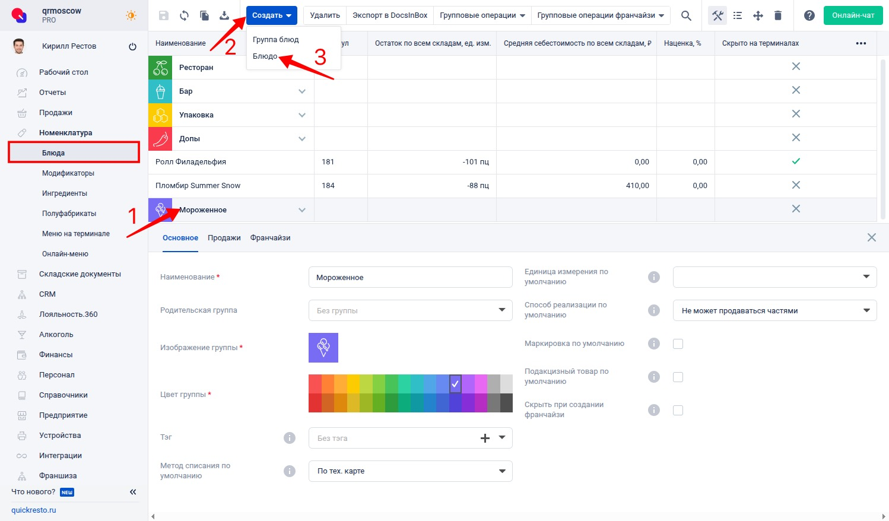This screenshot has width=889, height=521.
Task: Pick the yellow group color swatch
Action: [353, 384]
